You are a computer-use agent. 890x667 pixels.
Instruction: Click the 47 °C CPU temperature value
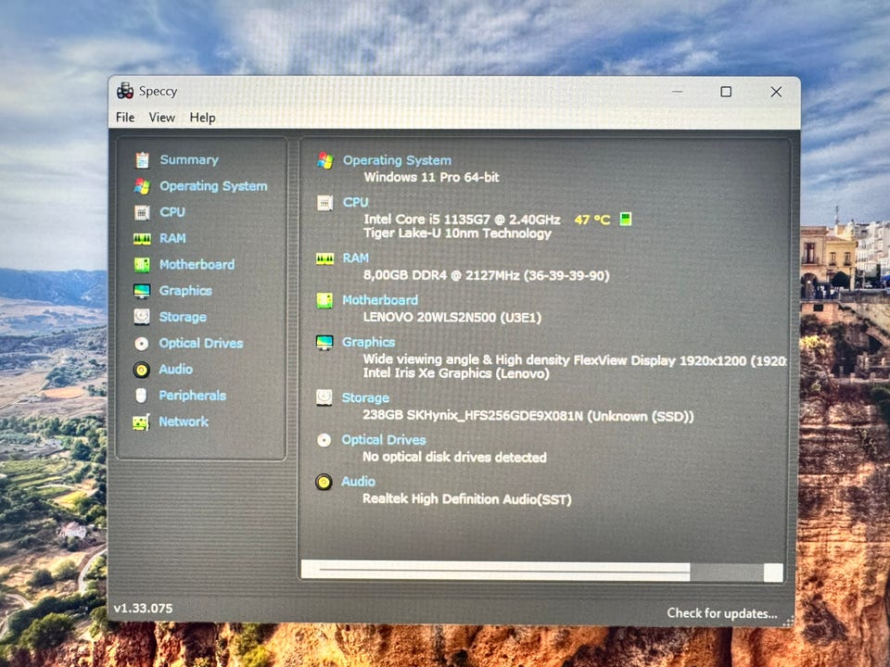pos(592,220)
